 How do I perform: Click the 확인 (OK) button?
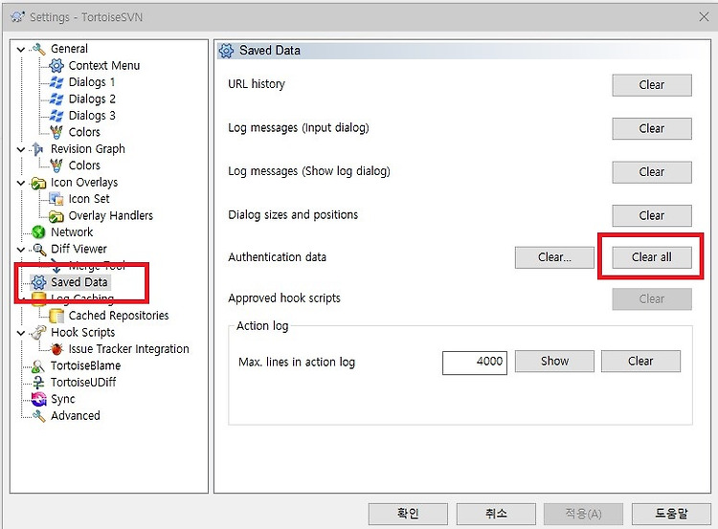408,514
